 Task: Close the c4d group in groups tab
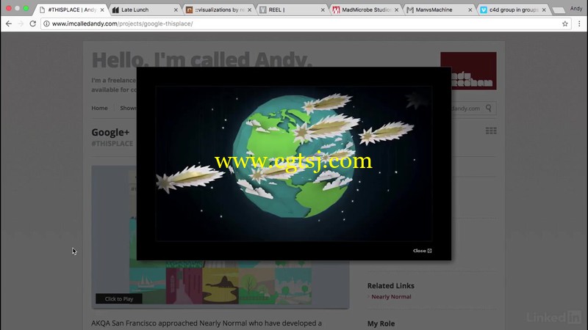coord(544,10)
